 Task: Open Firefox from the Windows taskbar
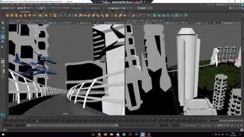(x=105, y=134)
